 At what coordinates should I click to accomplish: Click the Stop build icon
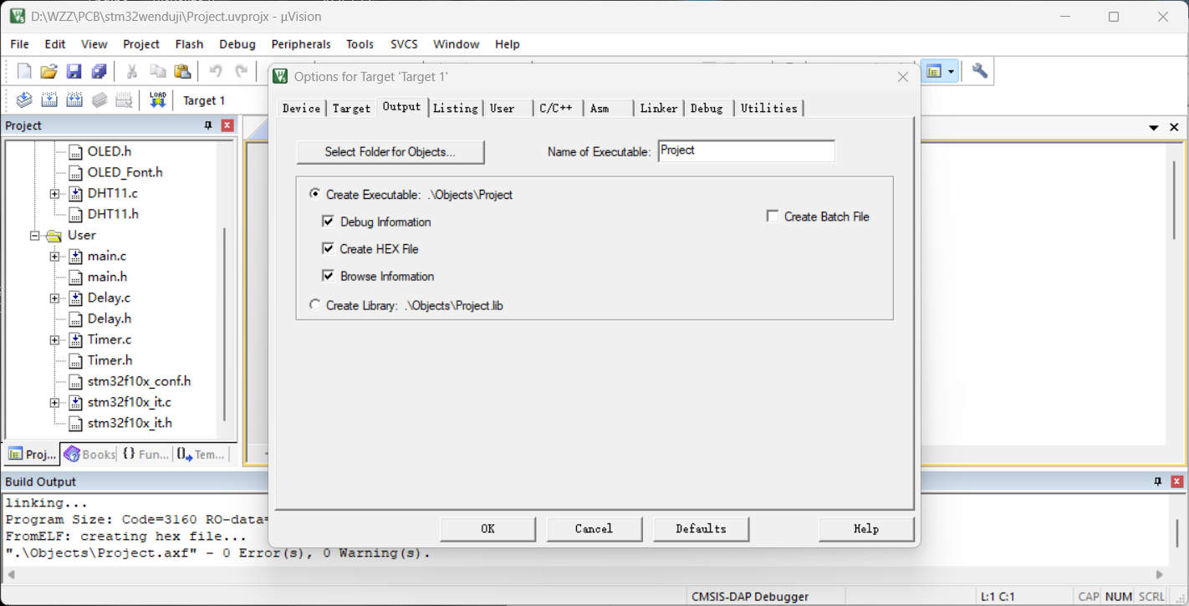pyautogui.click(x=125, y=100)
